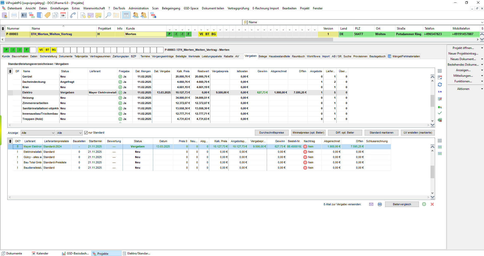Click the pencil edit icon beside Vergaben list
This screenshot has height=256, width=484.
(440, 99)
